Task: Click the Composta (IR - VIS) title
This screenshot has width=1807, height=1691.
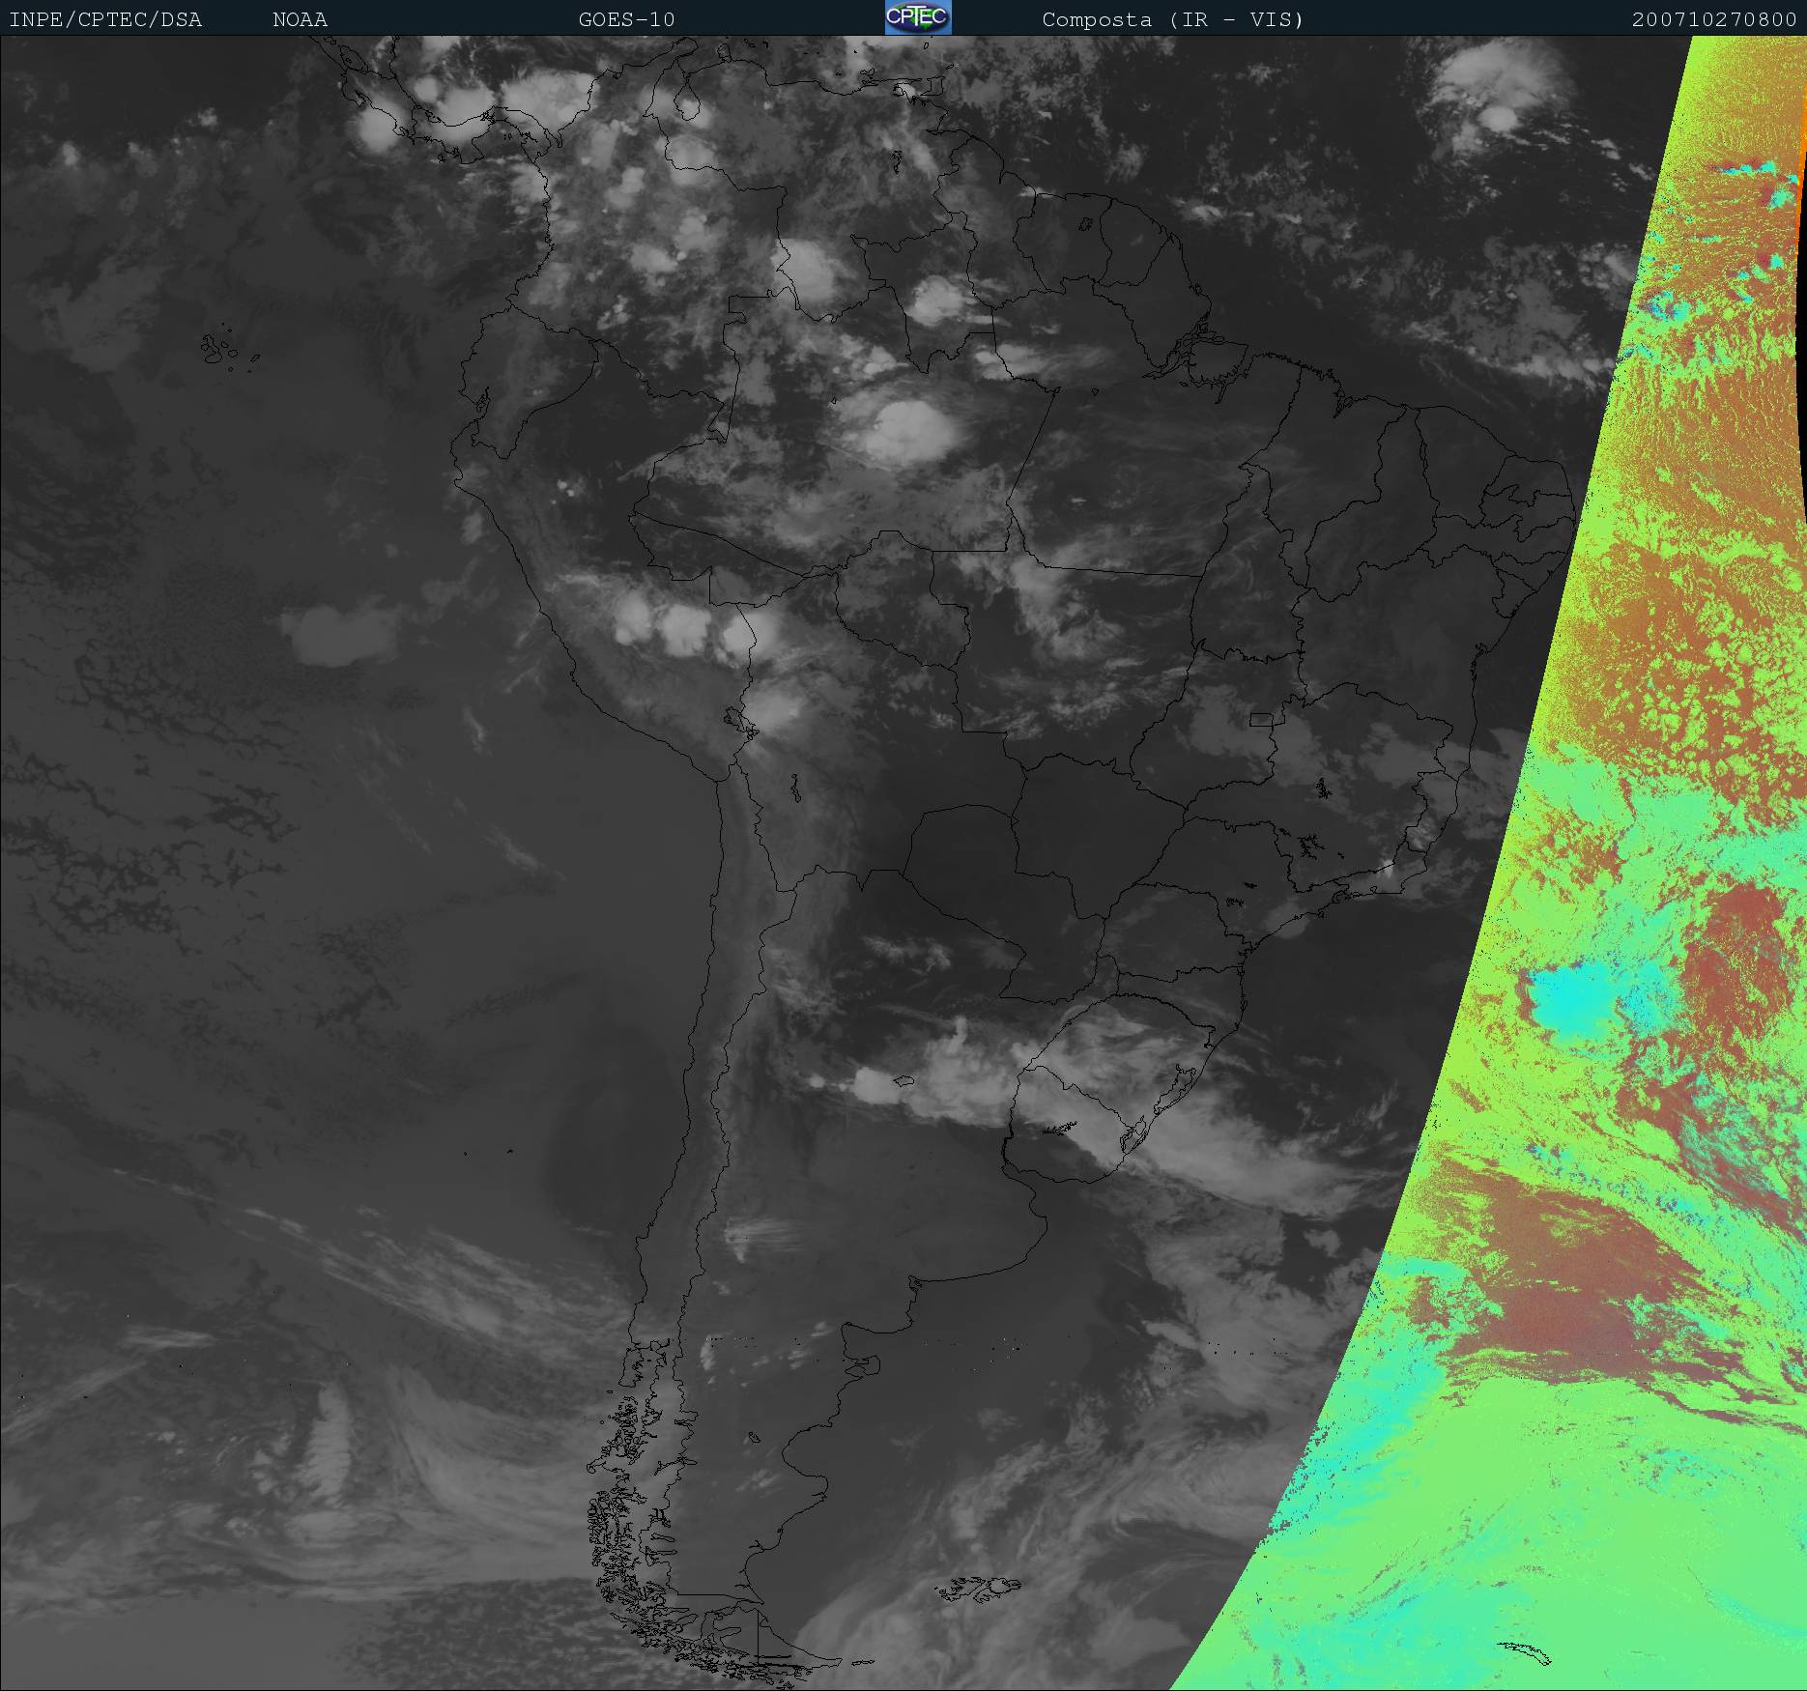Action: pos(1173,19)
